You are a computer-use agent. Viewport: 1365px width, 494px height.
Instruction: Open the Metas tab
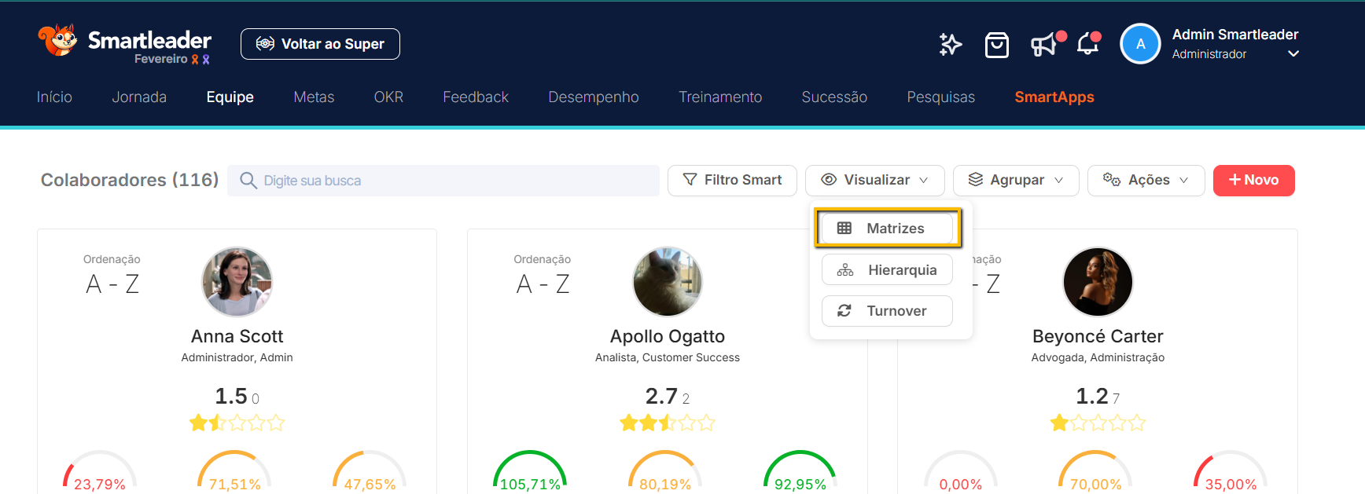click(x=314, y=97)
